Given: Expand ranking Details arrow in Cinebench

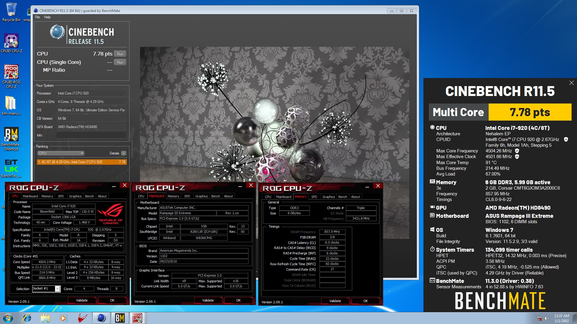Looking at the screenshot, I should [x=124, y=153].
